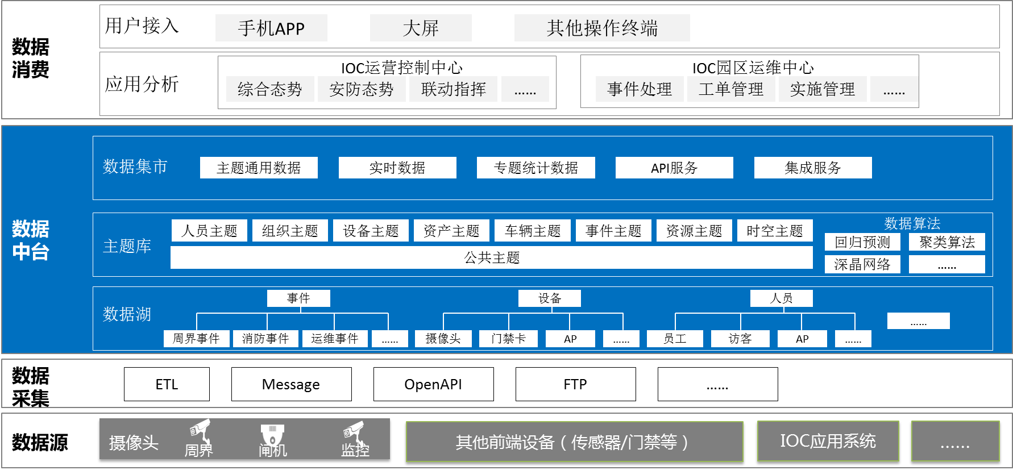This screenshot has height=470, width=1013.
Task: Click the 闸机 dome camera icon
Action: 272,434
